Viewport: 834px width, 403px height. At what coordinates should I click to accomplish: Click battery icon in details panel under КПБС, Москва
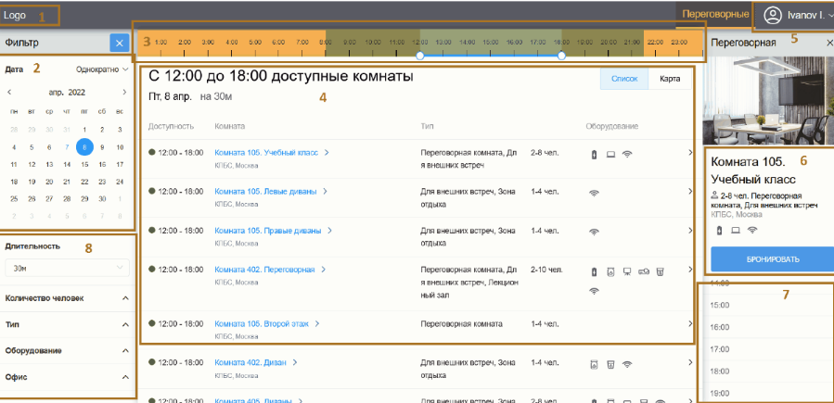tap(720, 231)
